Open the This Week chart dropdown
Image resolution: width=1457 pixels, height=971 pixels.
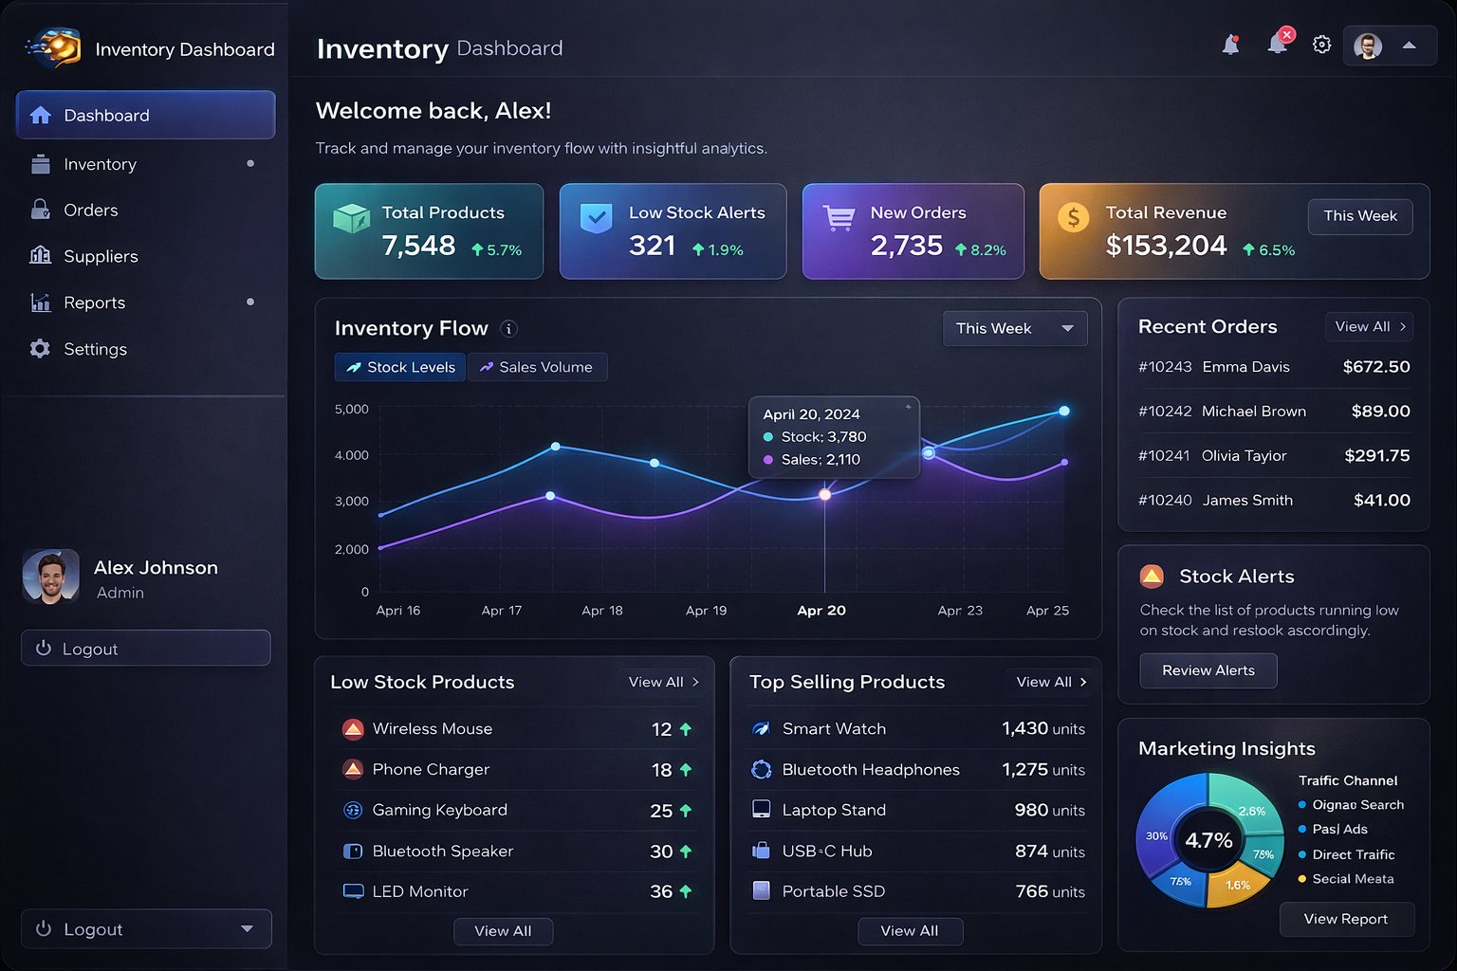(x=1014, y=328)
